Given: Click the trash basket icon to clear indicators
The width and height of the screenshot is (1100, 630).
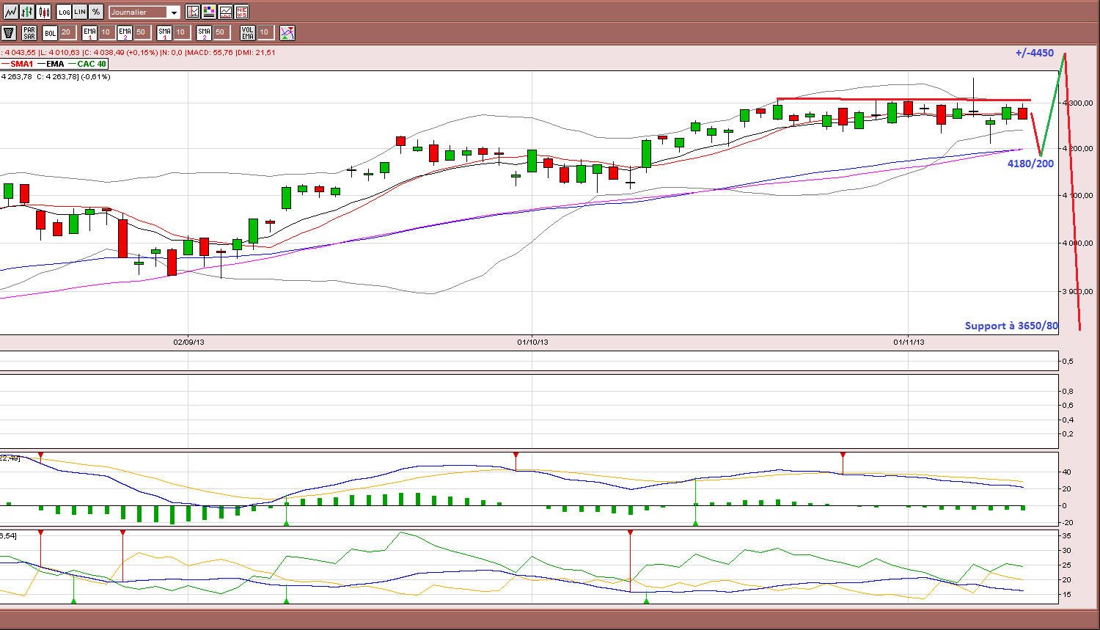Looking at the screenshot, I should point(9,32).
